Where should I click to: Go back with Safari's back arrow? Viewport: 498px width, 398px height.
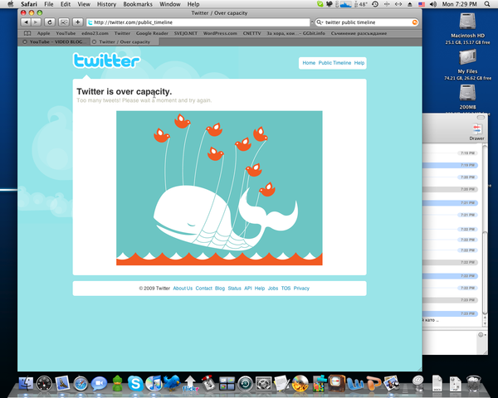(x=26, y=22)
